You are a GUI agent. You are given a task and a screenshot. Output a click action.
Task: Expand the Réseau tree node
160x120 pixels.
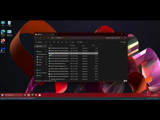[35, 75]
